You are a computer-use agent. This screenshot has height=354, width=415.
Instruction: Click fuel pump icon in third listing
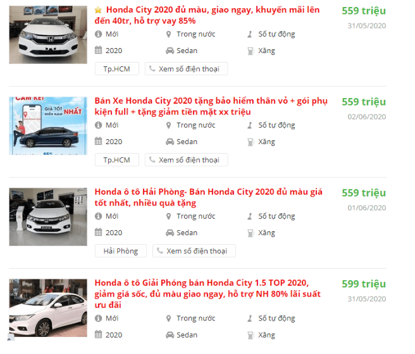coord(251,233)
